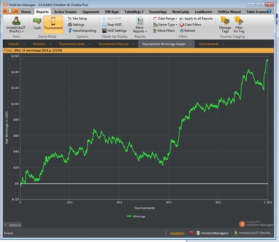
Task: Select Tournament game mode
Action: (53, 25)
